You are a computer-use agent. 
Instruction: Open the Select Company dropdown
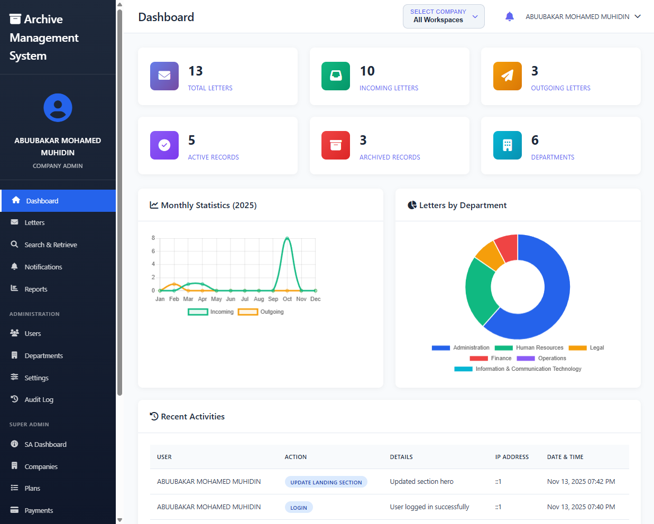pyautogui.click(x=444, y=16)
